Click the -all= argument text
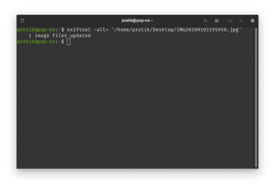275x187 pixels. [101, 30]
